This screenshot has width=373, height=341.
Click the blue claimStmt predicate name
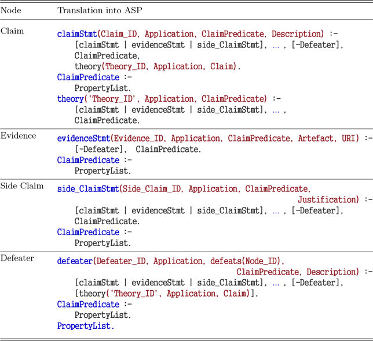click(x=77, y=34)
